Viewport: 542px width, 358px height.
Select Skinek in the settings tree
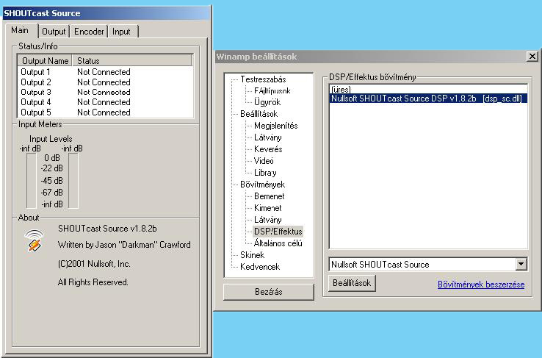click(x=253, y=255)
